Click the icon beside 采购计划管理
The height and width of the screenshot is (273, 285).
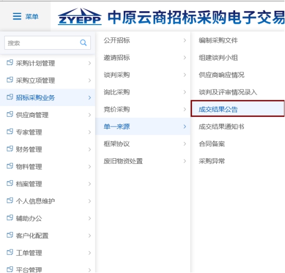tap(10, 62)
